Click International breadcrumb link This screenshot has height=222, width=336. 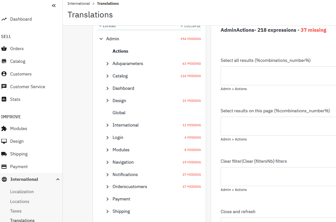(x=79, y=3)
